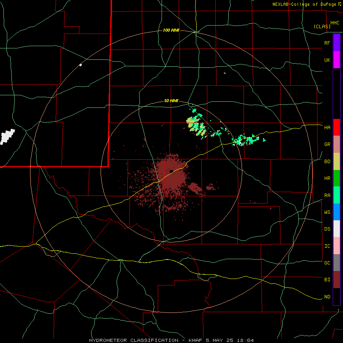Click the BD legend label
Viewport: 343px width, 343px height.
click(x=327, y=162)
